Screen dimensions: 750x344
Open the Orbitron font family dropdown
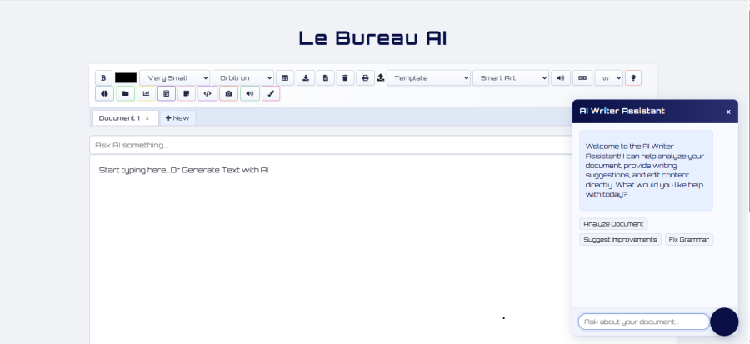(x=242, y=77)
